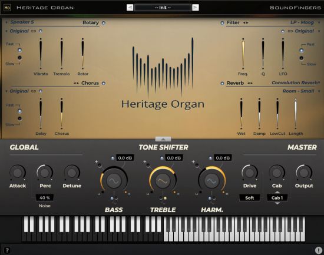Go to the previous preset arrow

[130, 8]
